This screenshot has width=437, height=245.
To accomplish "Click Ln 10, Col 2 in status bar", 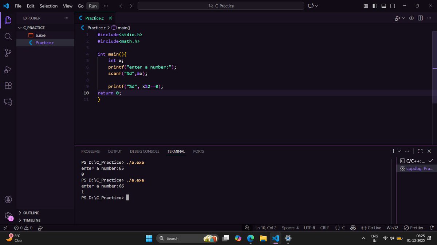I will pos(266,228).
